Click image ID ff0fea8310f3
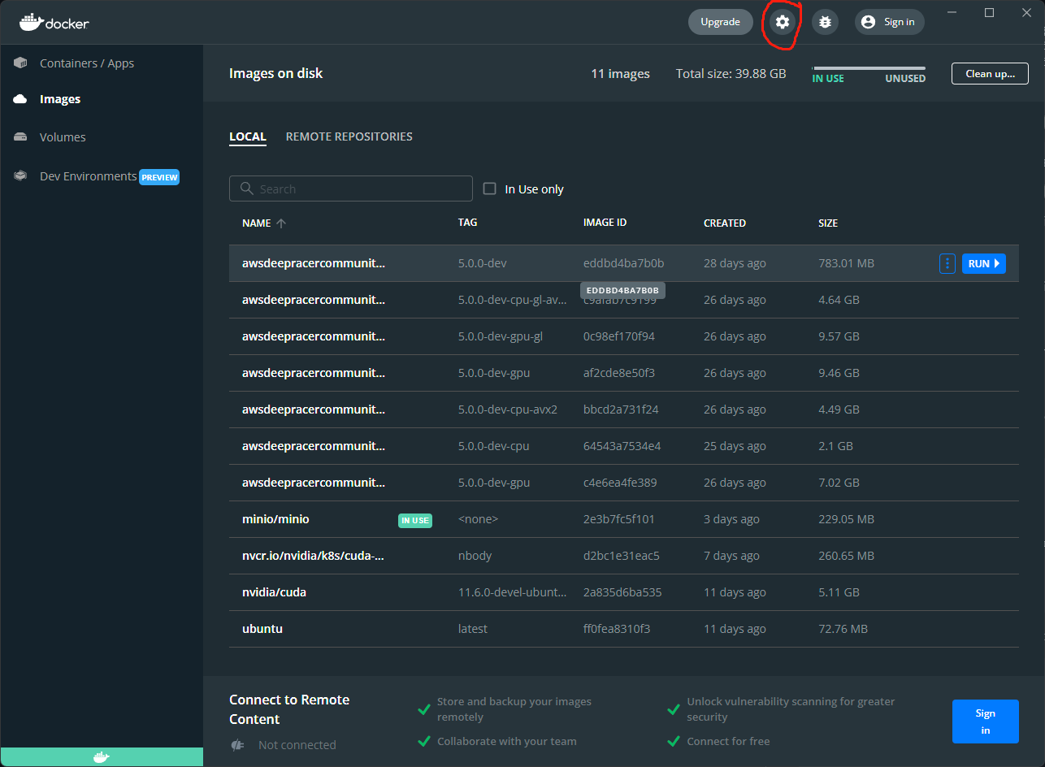The width and height of the screenshot is (1045, 767). 617,629
